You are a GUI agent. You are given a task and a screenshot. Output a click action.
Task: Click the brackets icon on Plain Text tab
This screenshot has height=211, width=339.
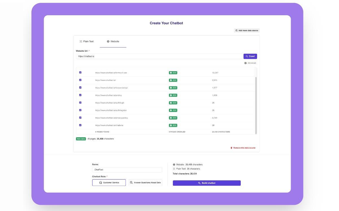tap(80, 41)
